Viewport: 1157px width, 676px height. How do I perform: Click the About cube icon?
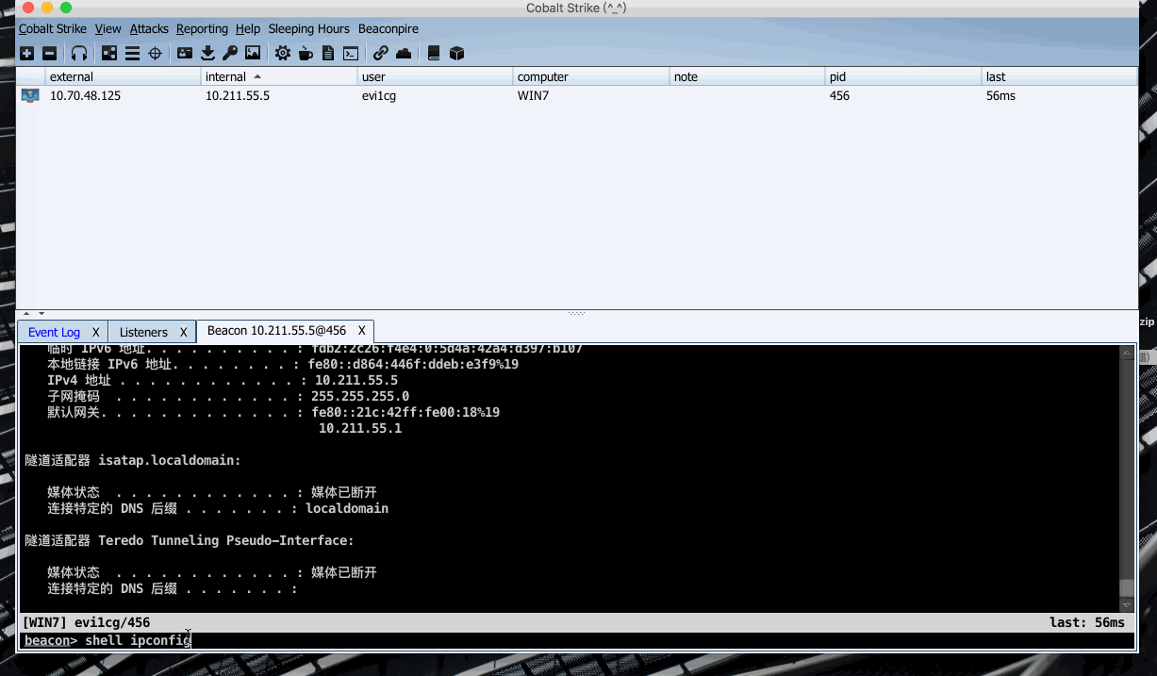tap(456, 54)
